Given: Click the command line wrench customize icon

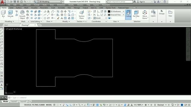Looking at the screenshot, I should (x=6, y=98).
